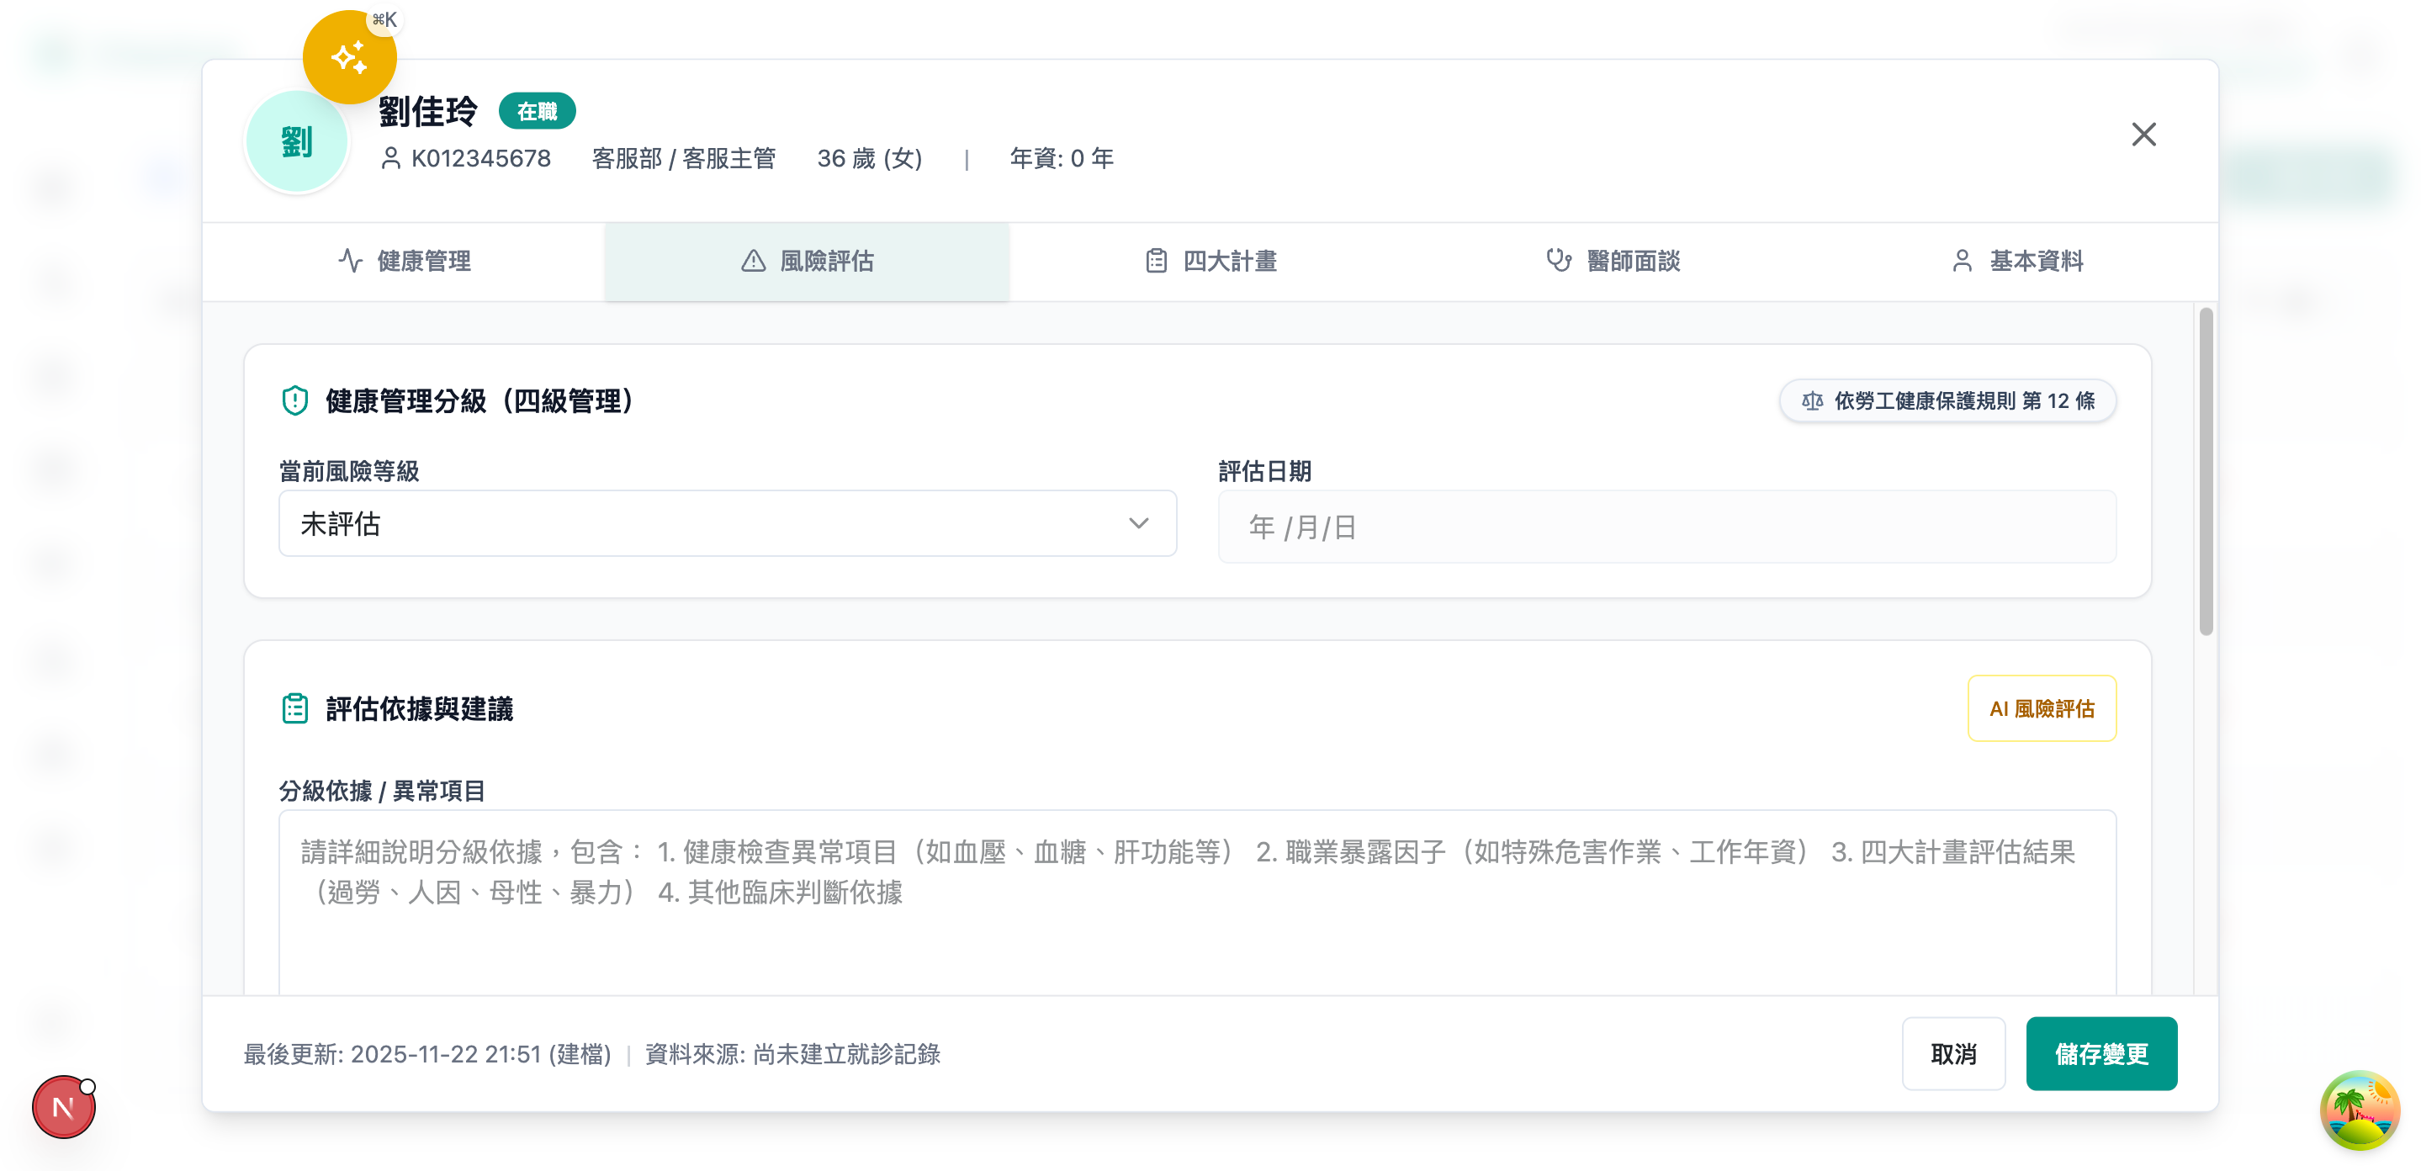
Task: Open the 四大計畫 tab
Action: coord(1210,262)
